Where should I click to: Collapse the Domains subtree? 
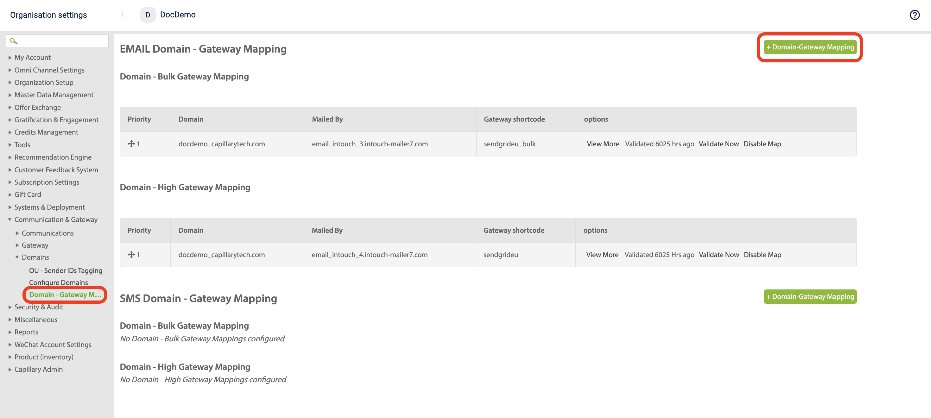point(17,257)
